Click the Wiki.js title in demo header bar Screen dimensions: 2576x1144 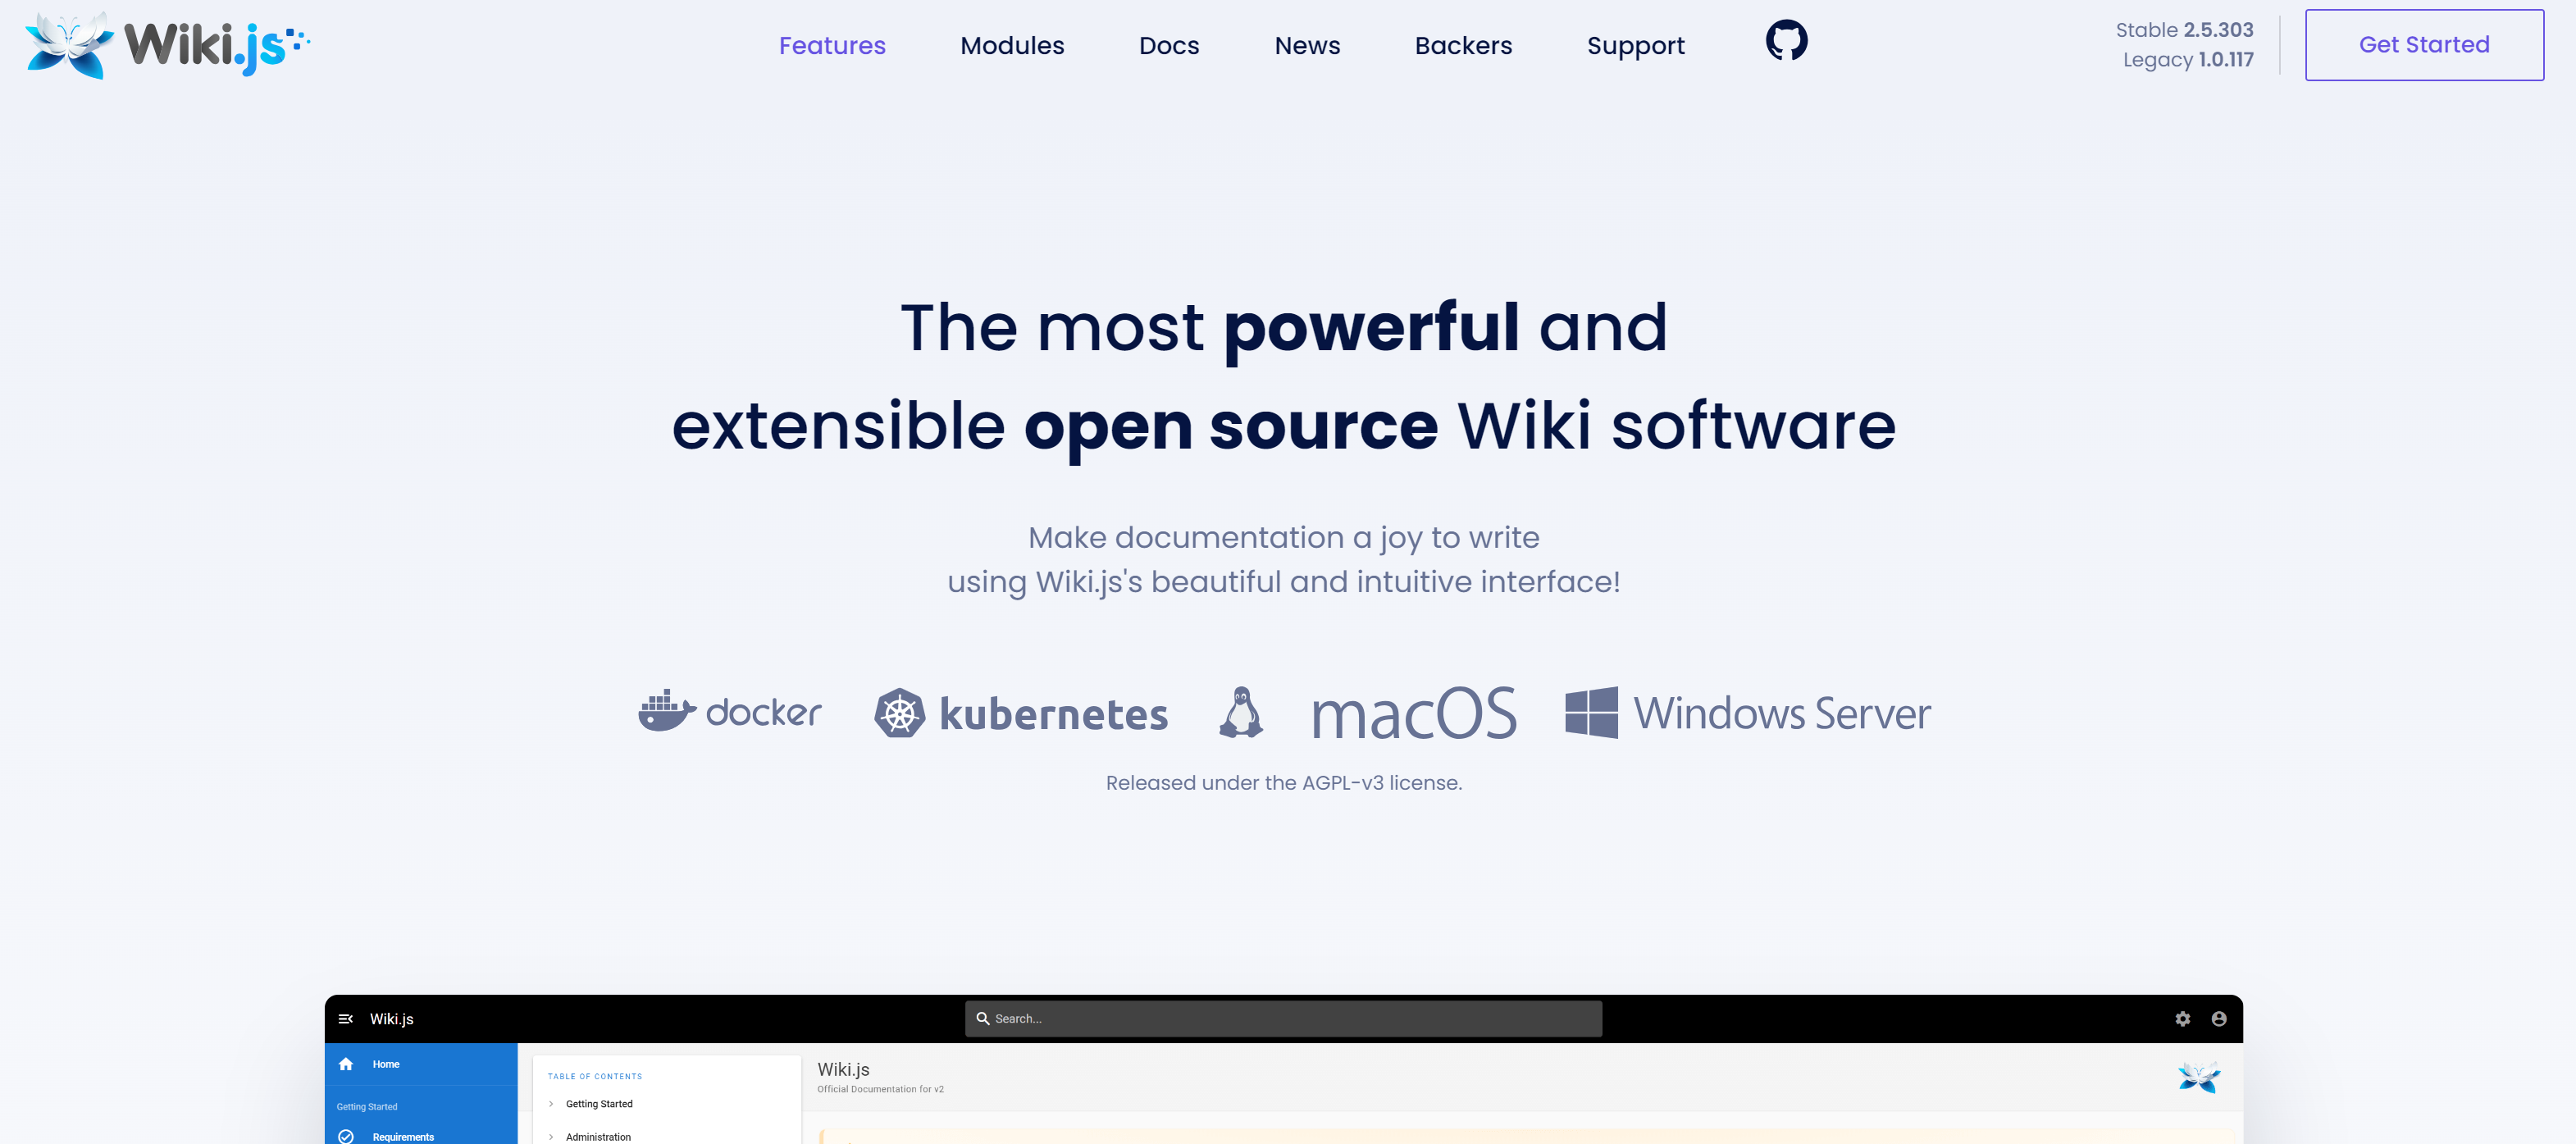391,1019
